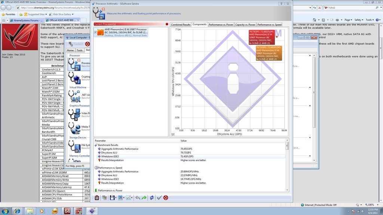Open the Tools menu in Internet Explorer
The width and height of the screenshot is (383, 215).
pos(369,20)
